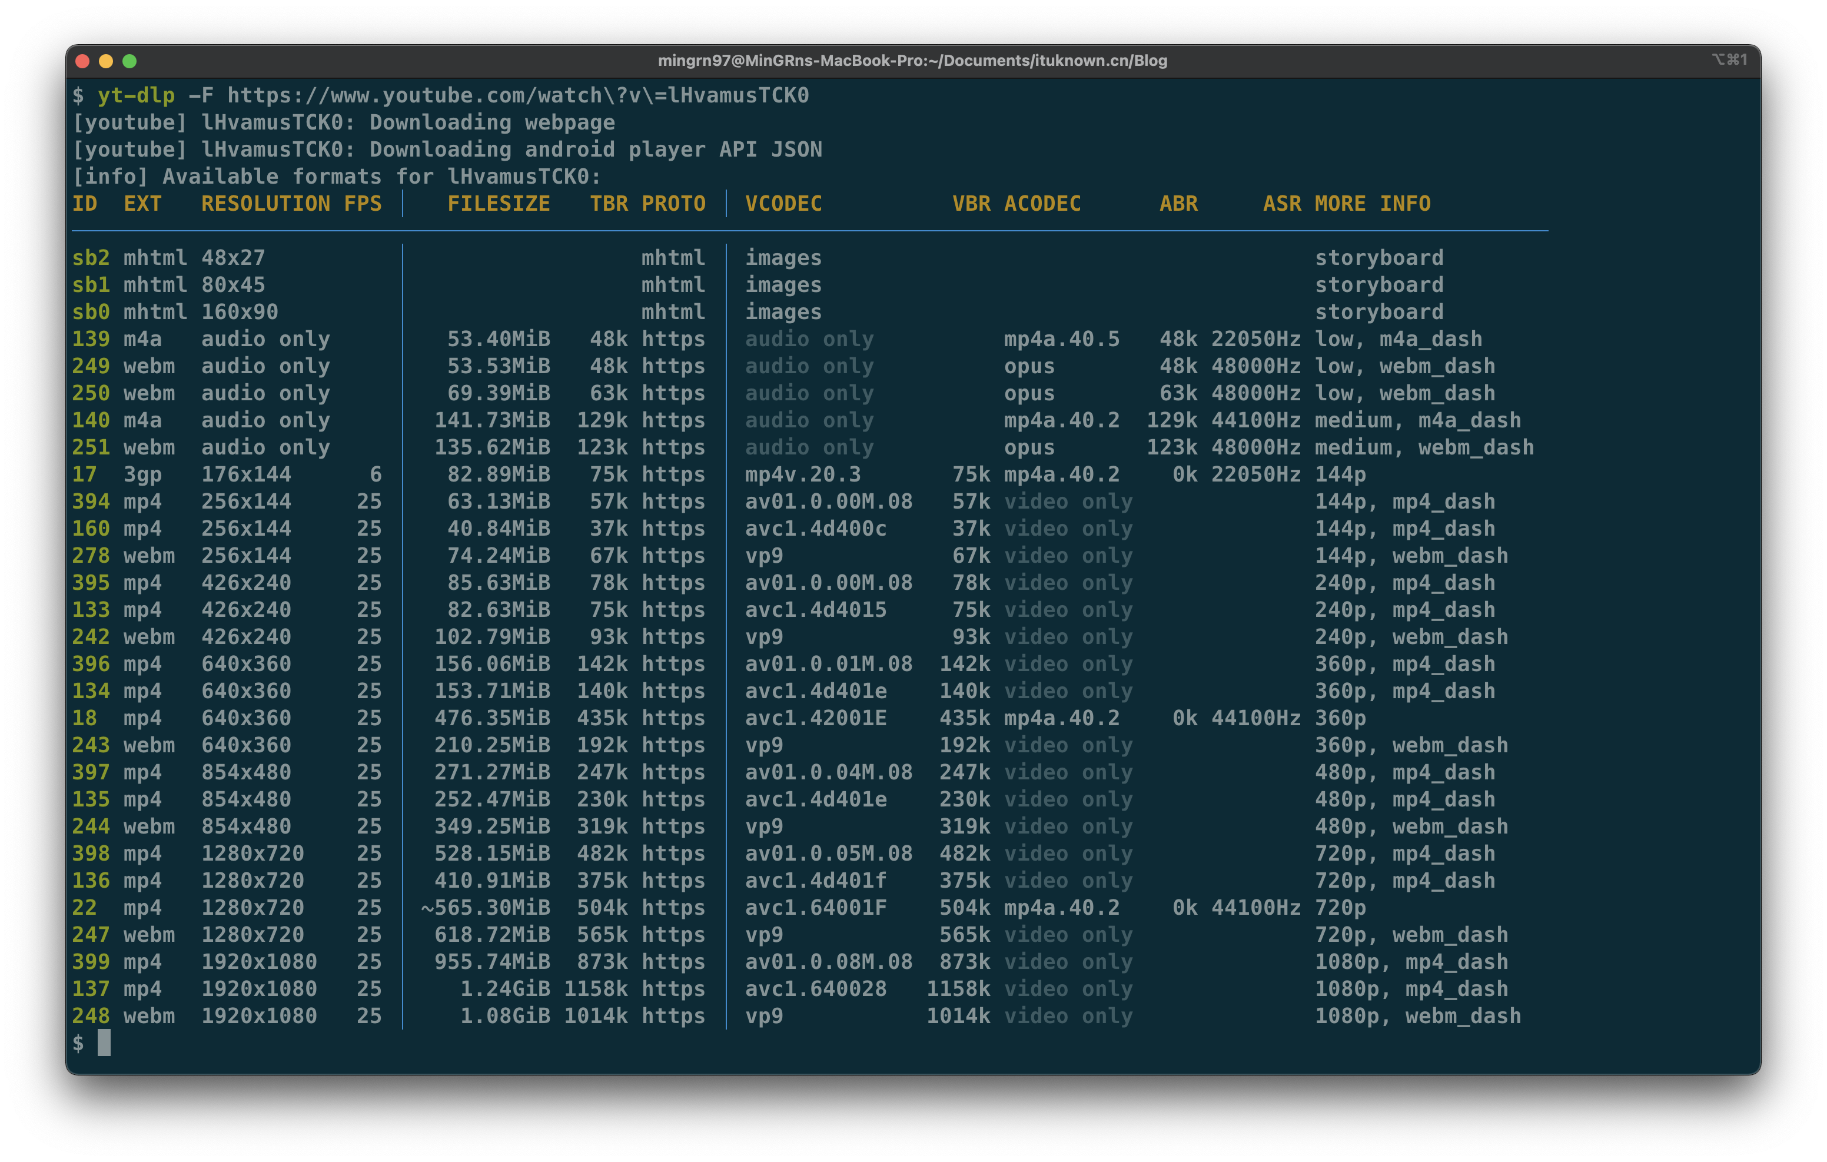
Task: Click the ~565.30MiB filesize value
Action: [x=486, y=908]
